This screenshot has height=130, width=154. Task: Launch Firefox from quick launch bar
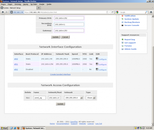18,128
